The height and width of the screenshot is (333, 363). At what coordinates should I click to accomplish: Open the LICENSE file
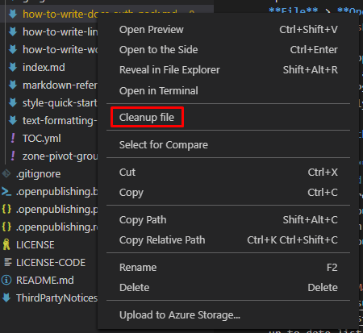point(35,244)
